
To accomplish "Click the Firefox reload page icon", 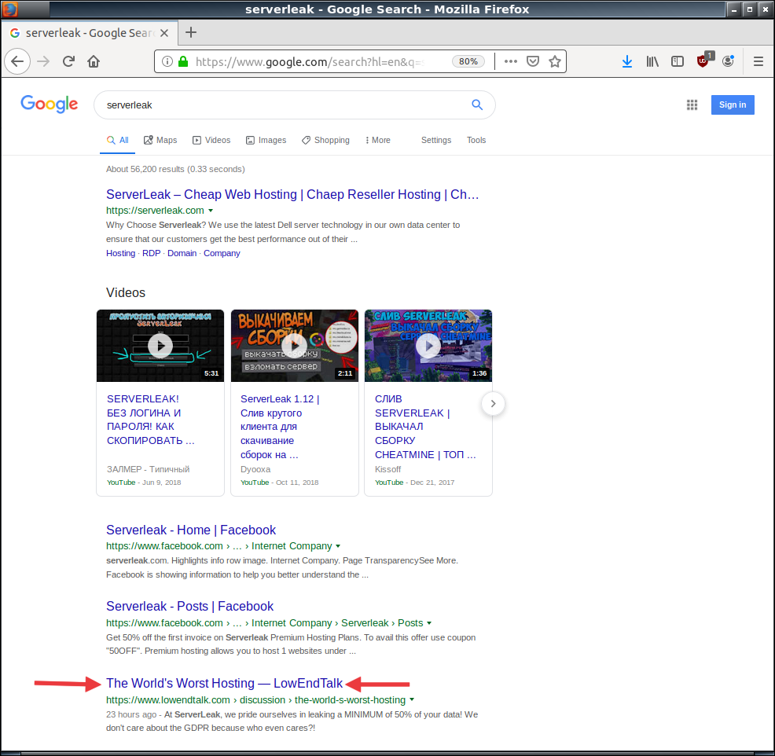I will [x=68, y=61].
